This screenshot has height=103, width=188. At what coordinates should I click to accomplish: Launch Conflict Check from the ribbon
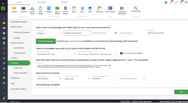(32, 11)
